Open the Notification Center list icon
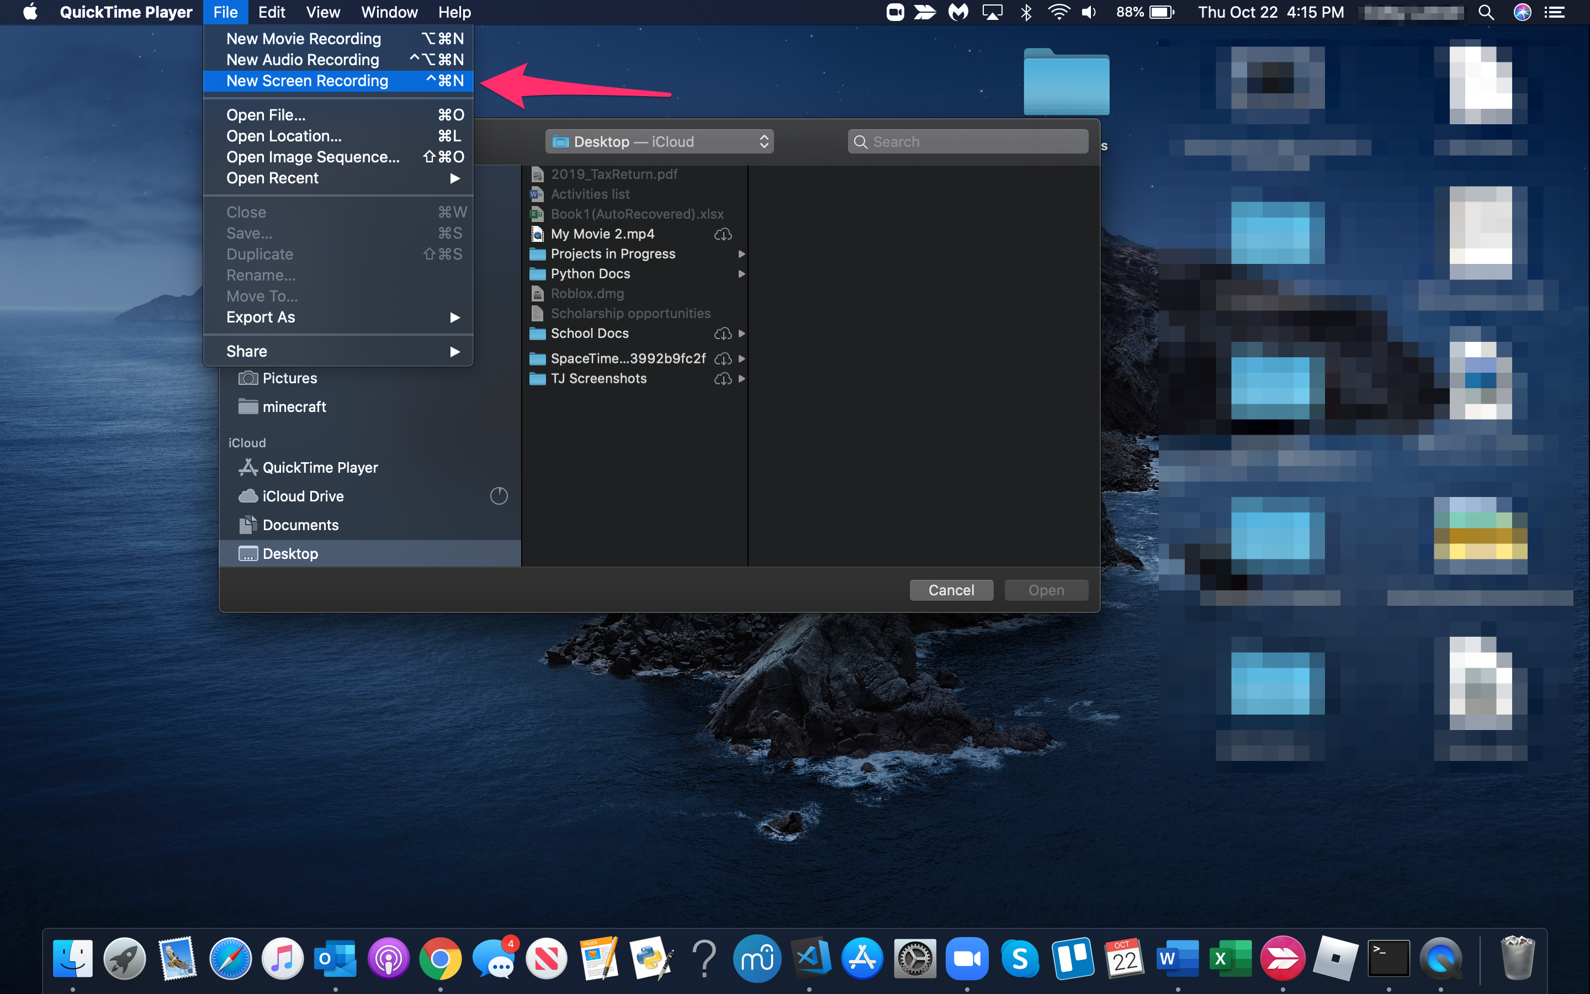This screenshot has height=994, width=1590. pos(1555,13)
